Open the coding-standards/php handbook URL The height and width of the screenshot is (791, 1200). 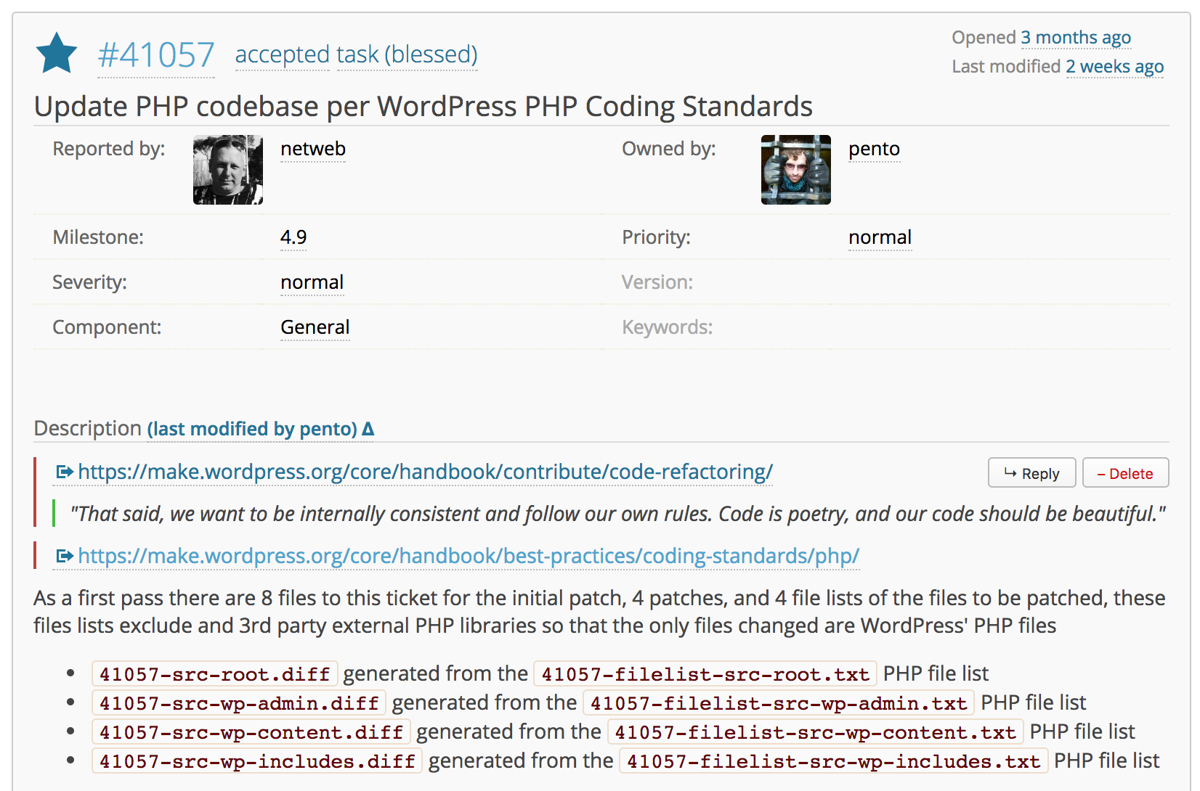(469, 556)
